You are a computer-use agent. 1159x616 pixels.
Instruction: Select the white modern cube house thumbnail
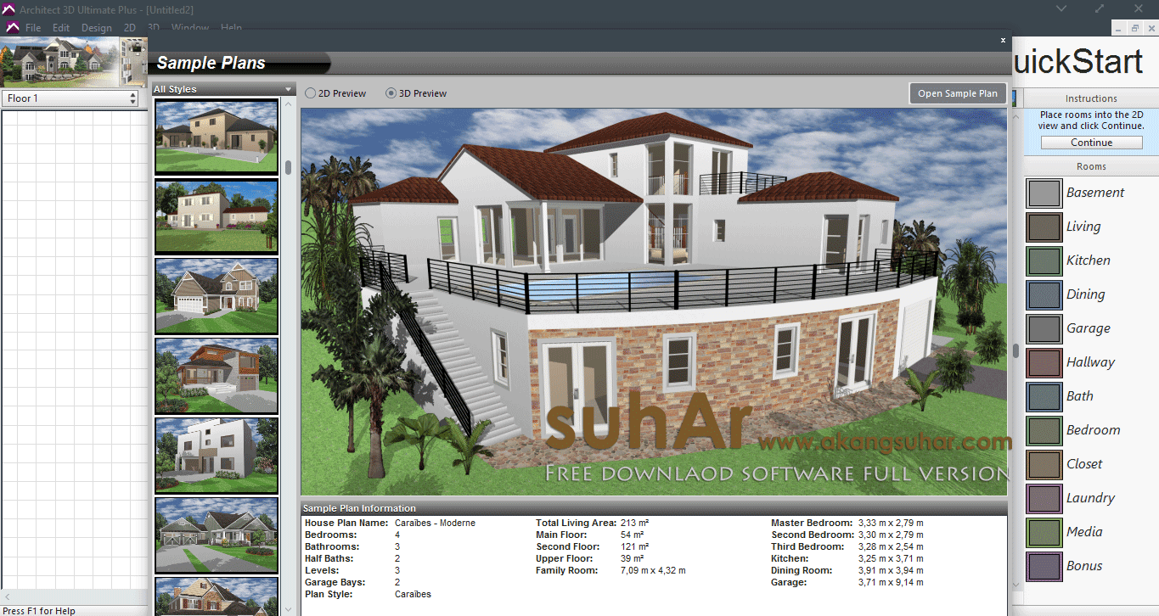[x=217, y=456]
